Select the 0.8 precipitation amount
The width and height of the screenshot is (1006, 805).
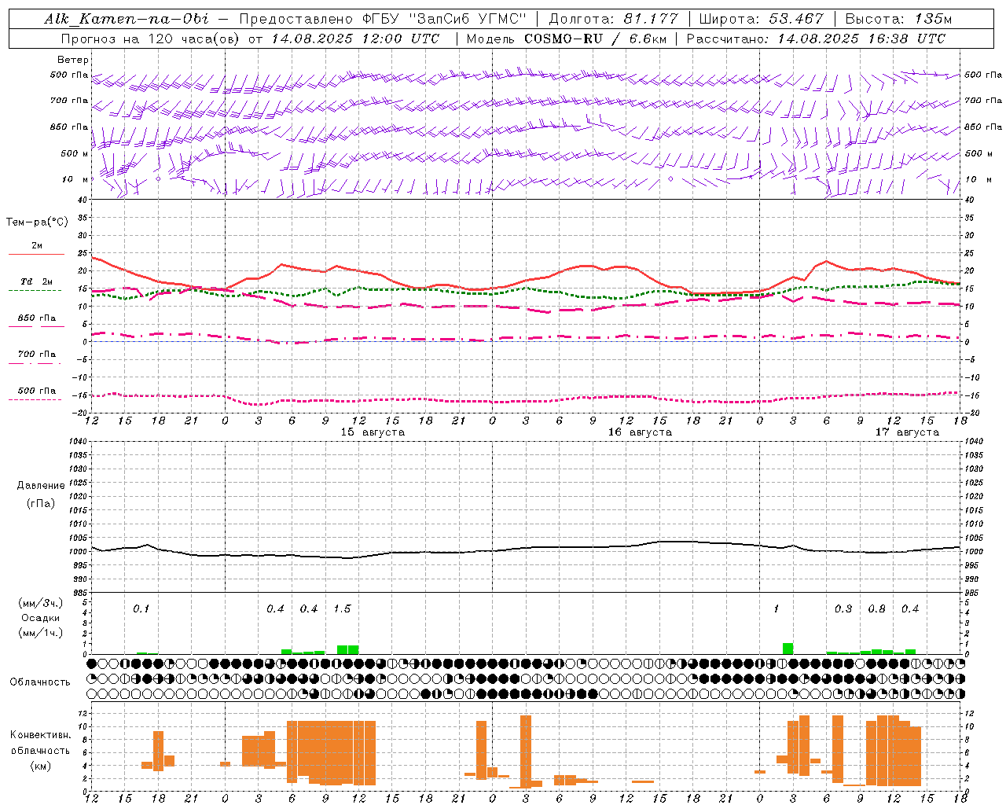tap(877, 608)
